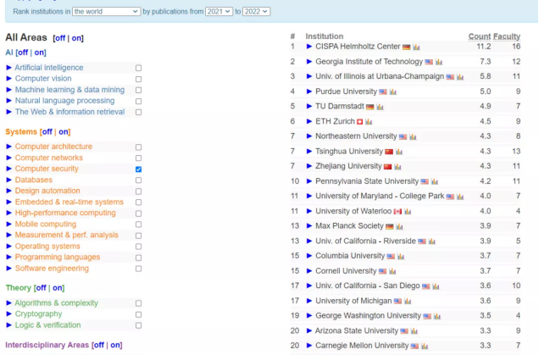Click Columbia University chart icon
This screenshot has width=539, height=355.
[401, 257]
